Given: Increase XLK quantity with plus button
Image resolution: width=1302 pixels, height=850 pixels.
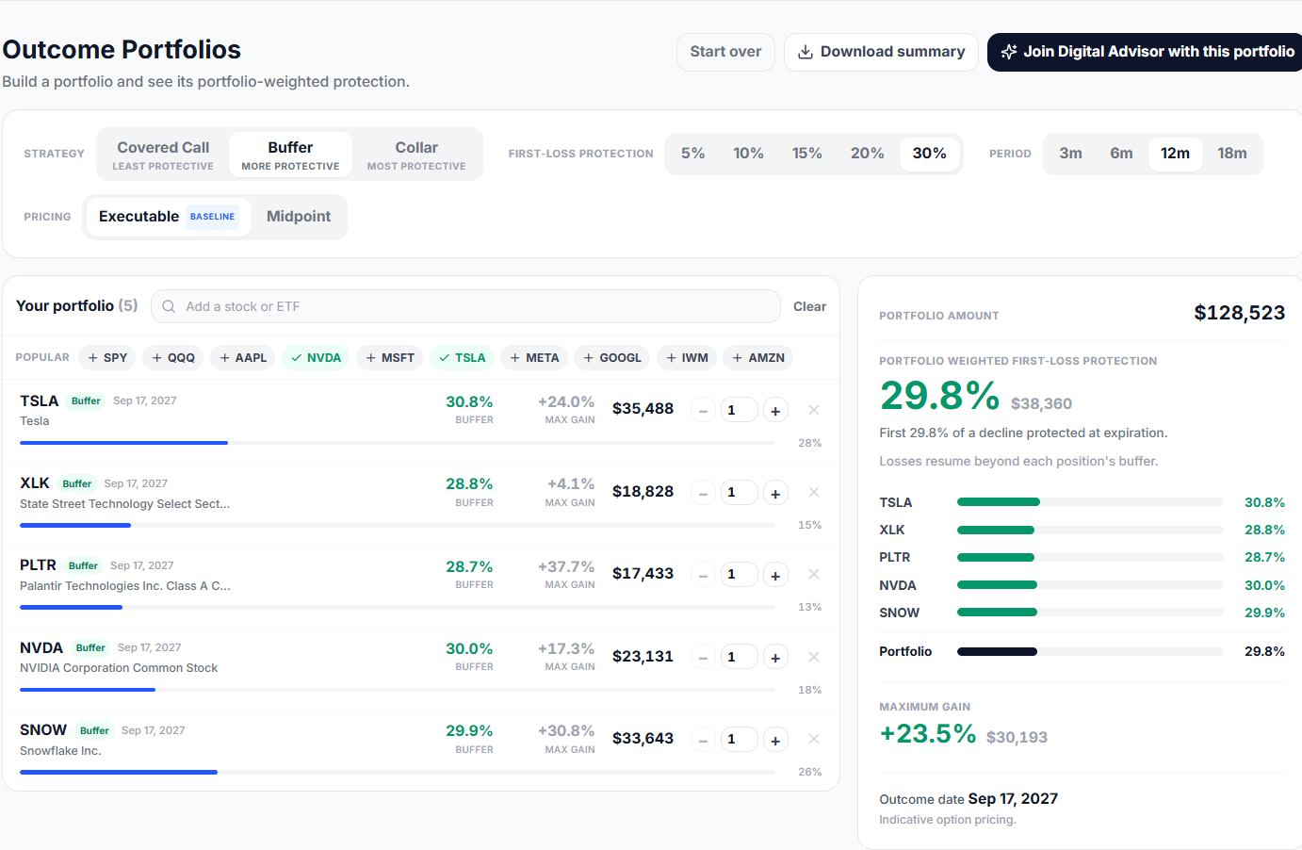Looking at the screenshot, I should 775,493.
